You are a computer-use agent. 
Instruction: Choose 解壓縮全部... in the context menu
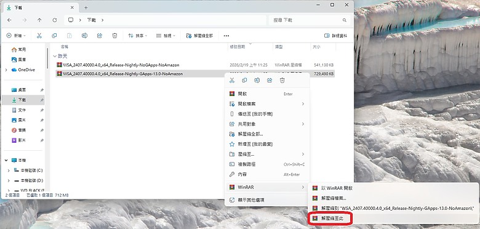[x=267, y=134]
